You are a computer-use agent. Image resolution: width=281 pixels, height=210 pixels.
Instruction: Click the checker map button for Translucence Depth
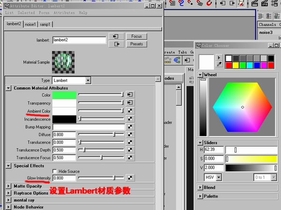[x=130, y=150]
